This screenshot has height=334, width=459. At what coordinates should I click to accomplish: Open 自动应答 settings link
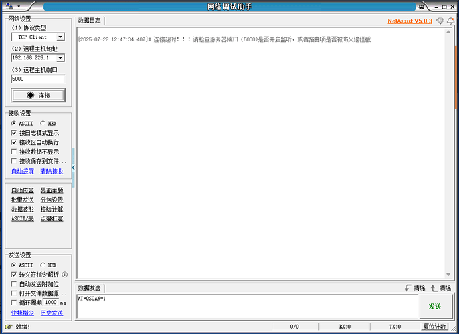tap(23, 190)
